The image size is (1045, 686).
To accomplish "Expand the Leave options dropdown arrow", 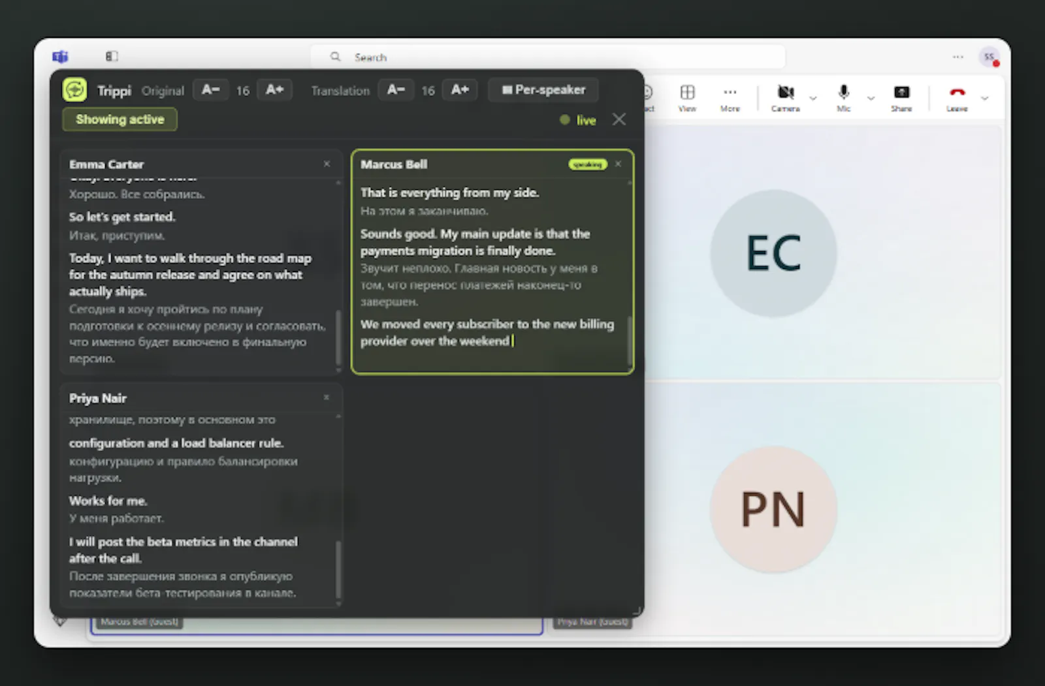I will pyautogui.click(x=984, y=99).
